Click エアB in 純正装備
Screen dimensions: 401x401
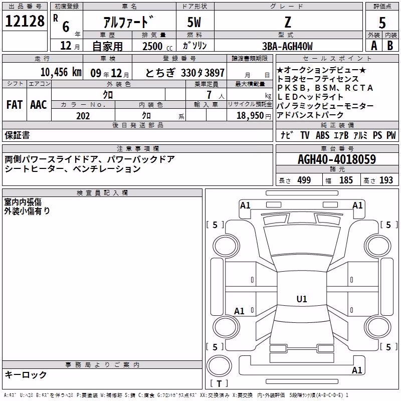coord(341,135)
